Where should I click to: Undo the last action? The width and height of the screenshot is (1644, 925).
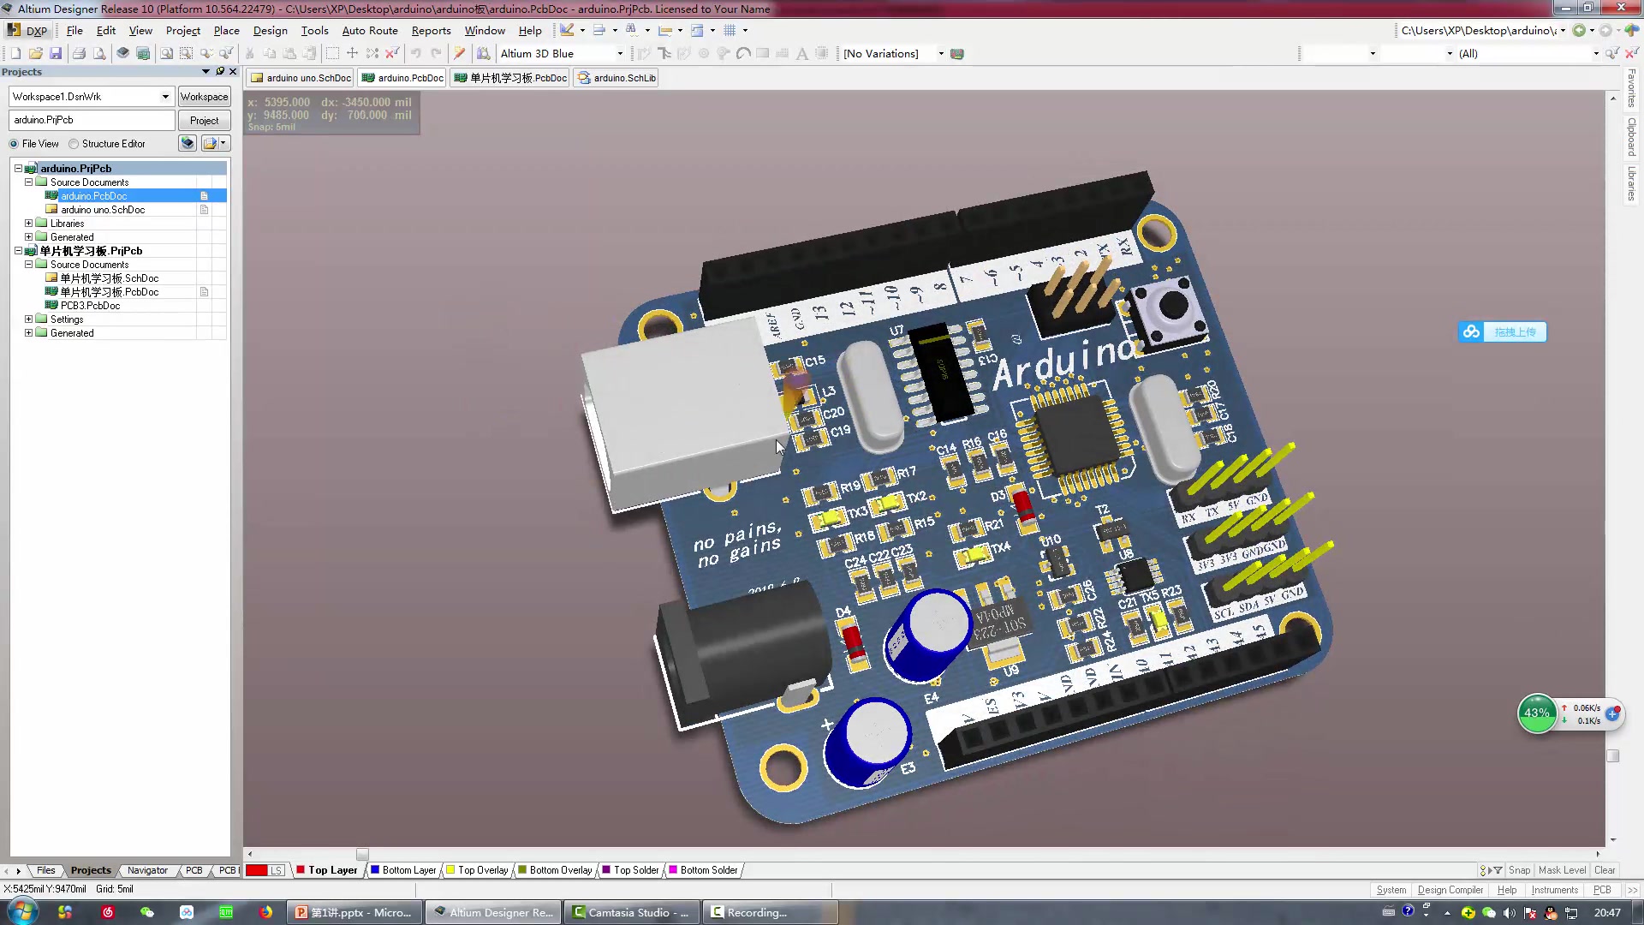pyautogui.click(x=415, y=53)
